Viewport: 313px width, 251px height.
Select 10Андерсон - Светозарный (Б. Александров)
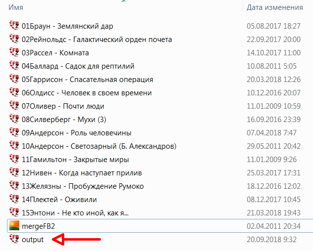(99, 147)
